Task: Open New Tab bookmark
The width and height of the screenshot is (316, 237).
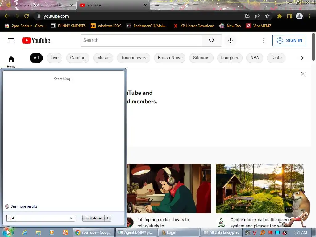Action: pos(230,26)
